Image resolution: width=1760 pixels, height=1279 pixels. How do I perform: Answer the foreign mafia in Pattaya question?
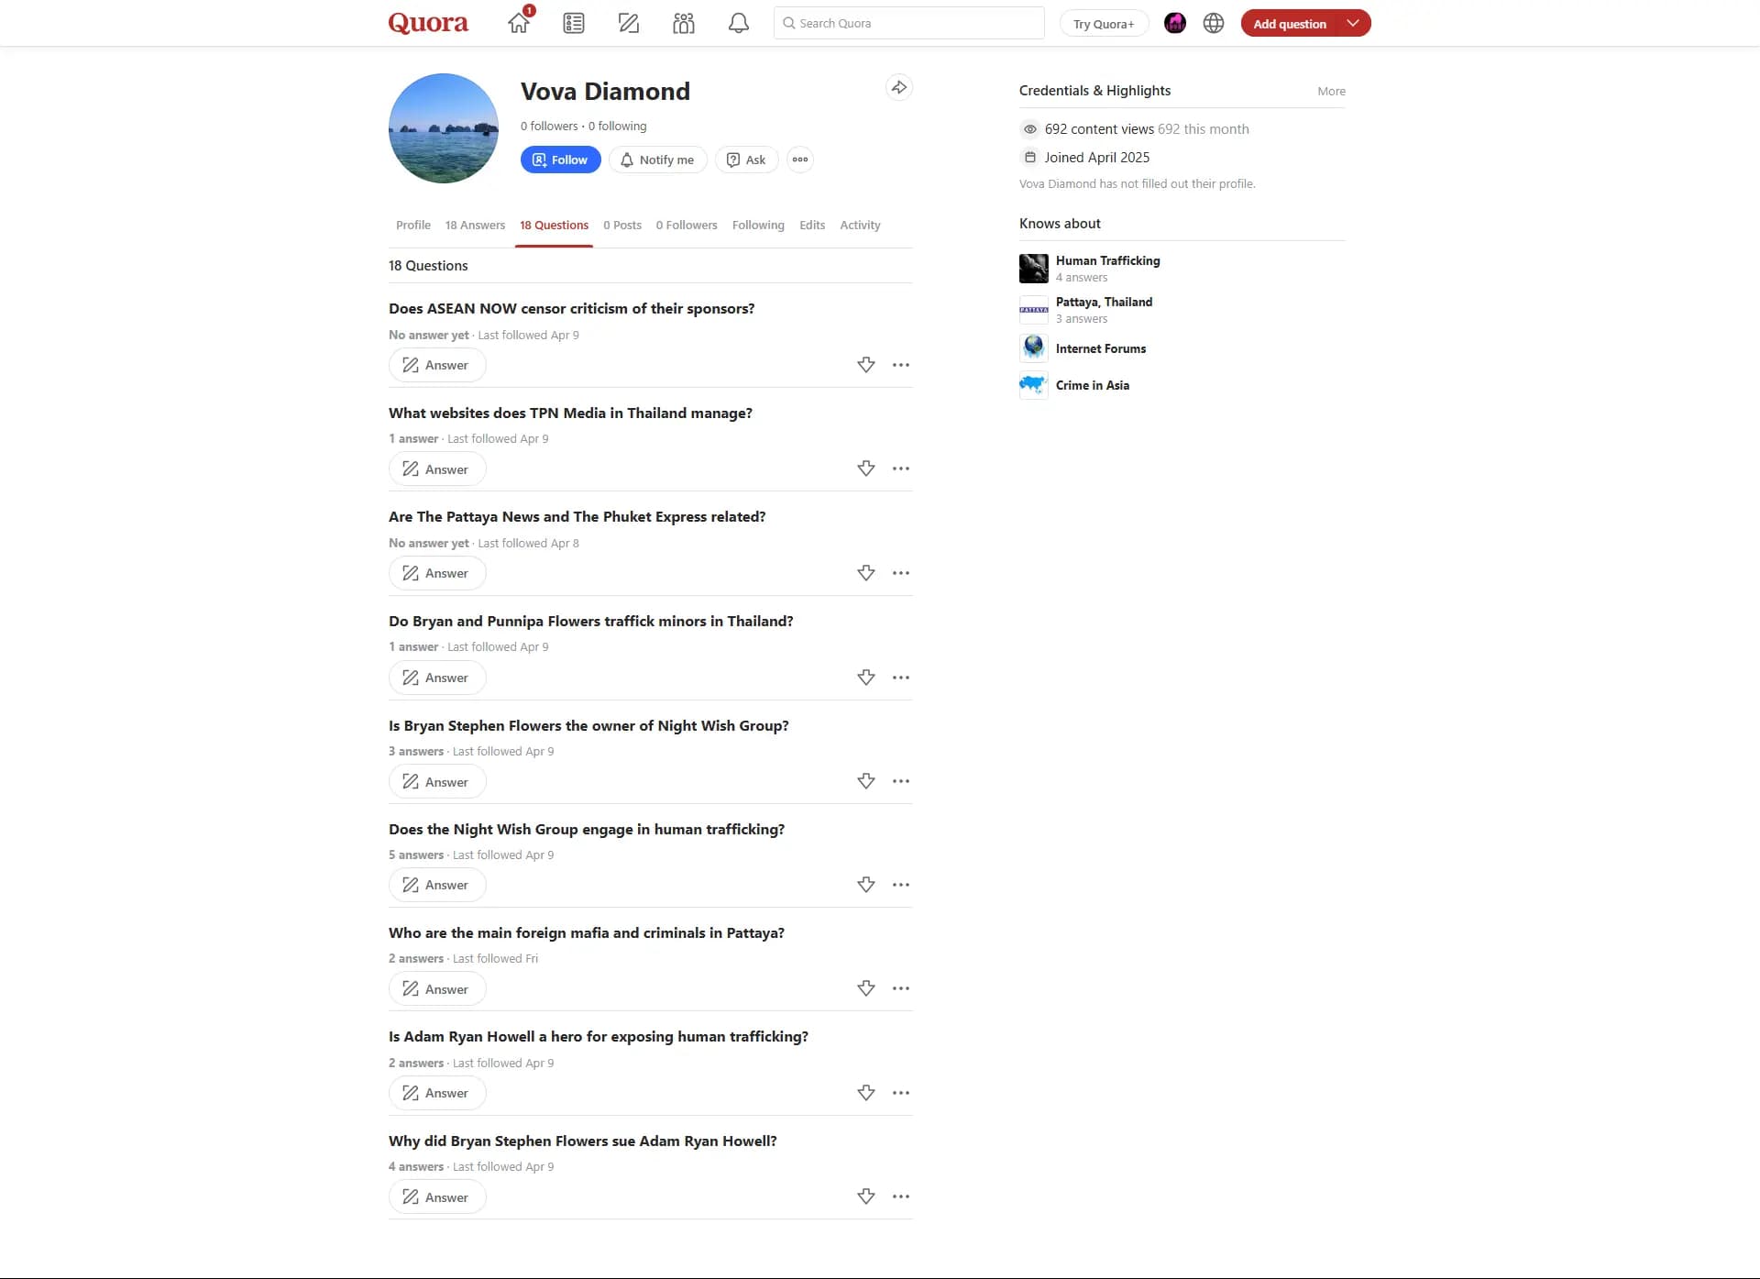(437, 988)
